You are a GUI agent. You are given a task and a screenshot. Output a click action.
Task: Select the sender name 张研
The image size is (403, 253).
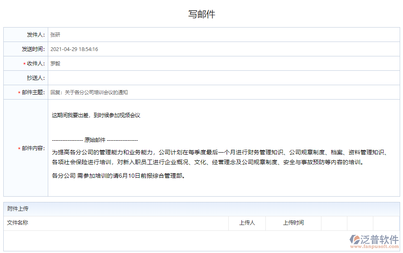pyautogui.click(x=55, y=35)
